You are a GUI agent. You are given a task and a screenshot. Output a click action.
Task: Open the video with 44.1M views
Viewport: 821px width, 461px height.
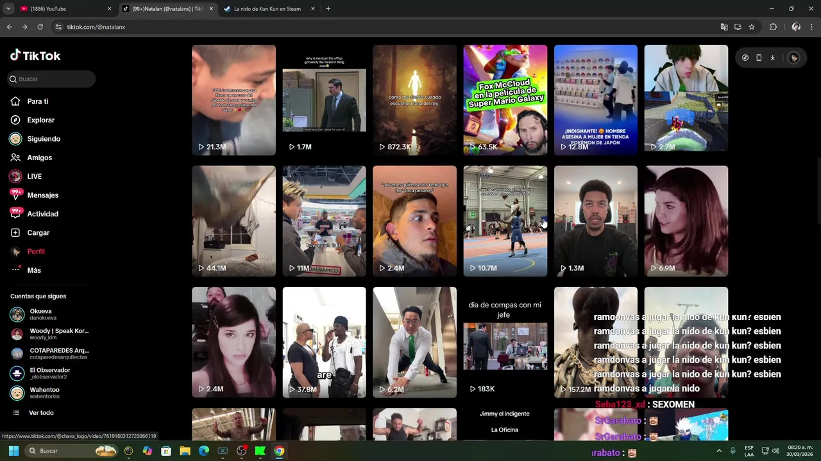(233, 221)
